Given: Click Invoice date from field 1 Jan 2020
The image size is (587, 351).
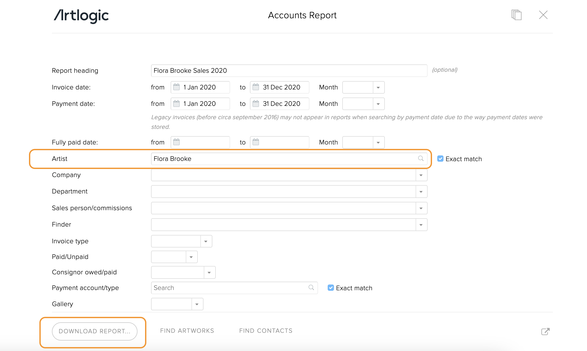Looking at the screenshot, I should coord(200,87).
